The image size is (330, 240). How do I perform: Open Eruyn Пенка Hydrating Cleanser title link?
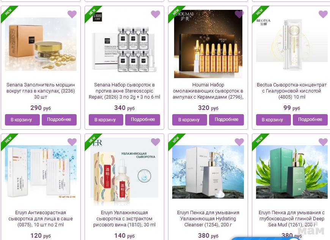[208, 218]
